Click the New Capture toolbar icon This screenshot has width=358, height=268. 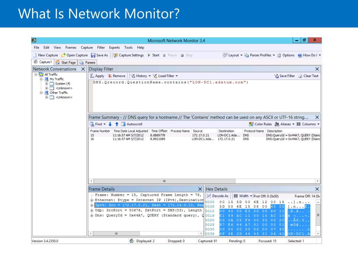pos(35,55)
